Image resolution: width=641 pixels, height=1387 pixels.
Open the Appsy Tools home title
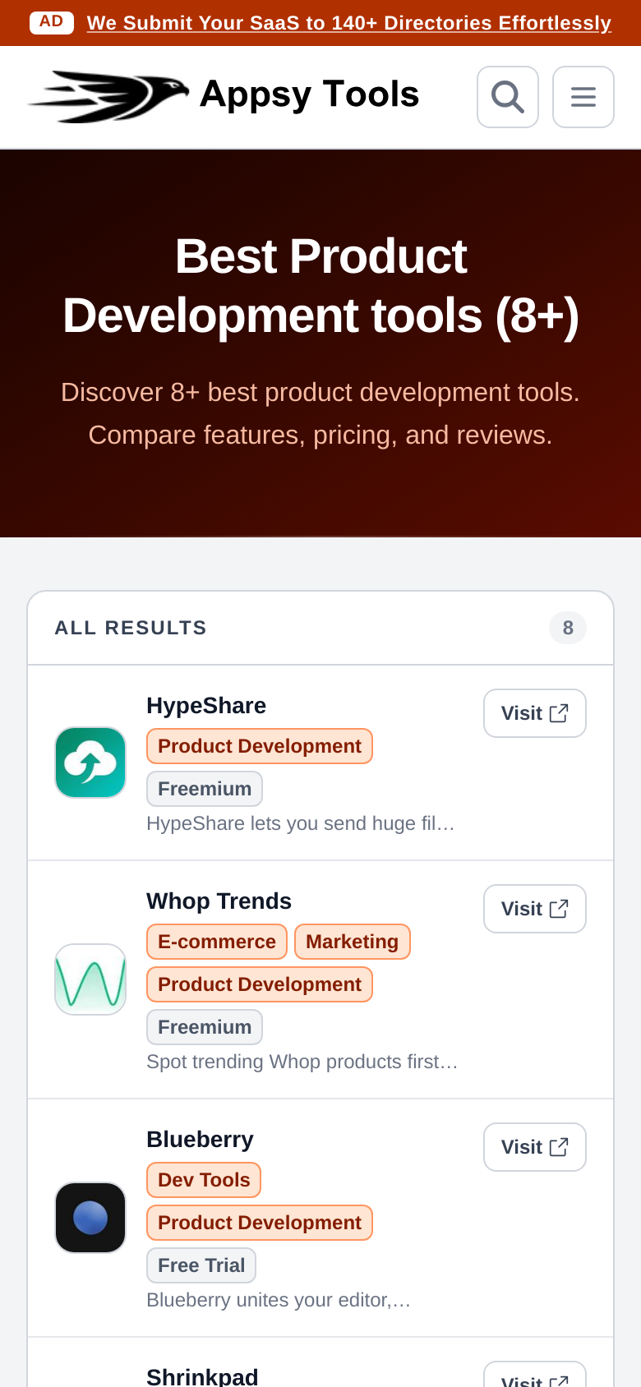(310, 94)
